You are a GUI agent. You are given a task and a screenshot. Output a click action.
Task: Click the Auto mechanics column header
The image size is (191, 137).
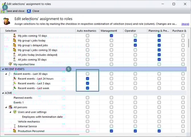(x=87, y=31)
